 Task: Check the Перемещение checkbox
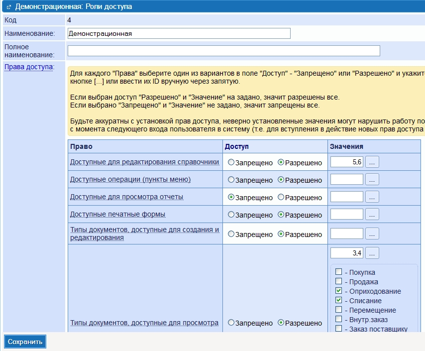click(339, 310)
